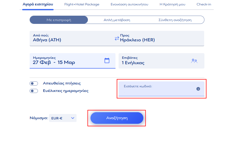Screen dimensions: 232x161
Task: Switch to the Check-in tab
Action: click(x=204, y=4)
